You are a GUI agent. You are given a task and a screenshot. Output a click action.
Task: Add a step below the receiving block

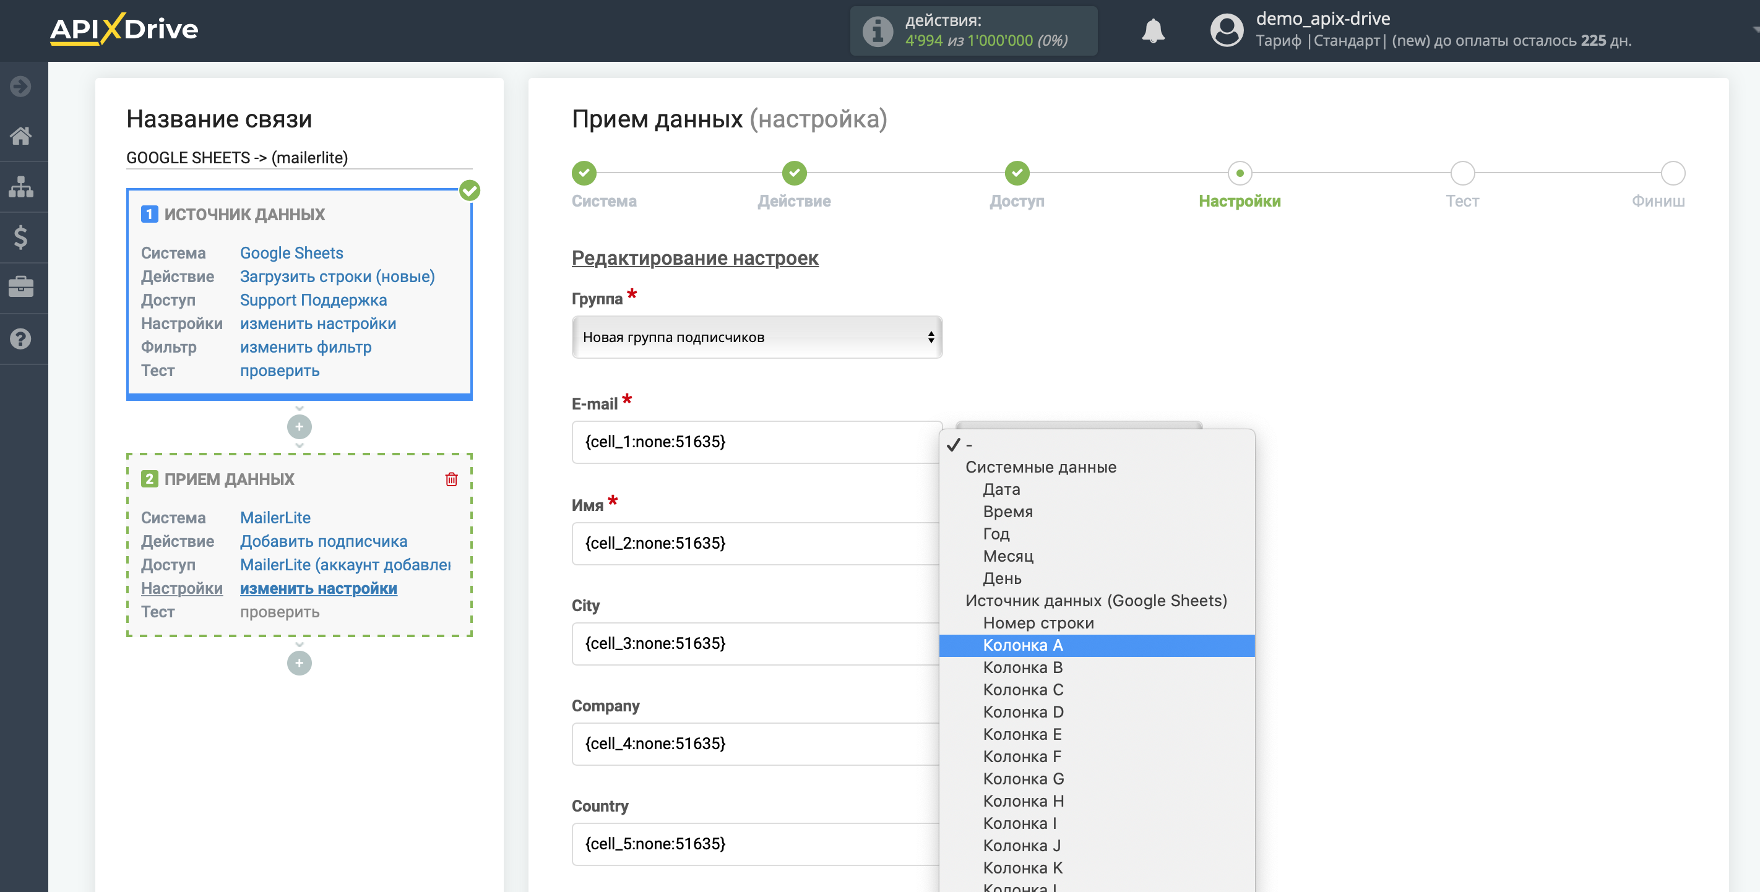pyautogui.click(x=300, y=663)
